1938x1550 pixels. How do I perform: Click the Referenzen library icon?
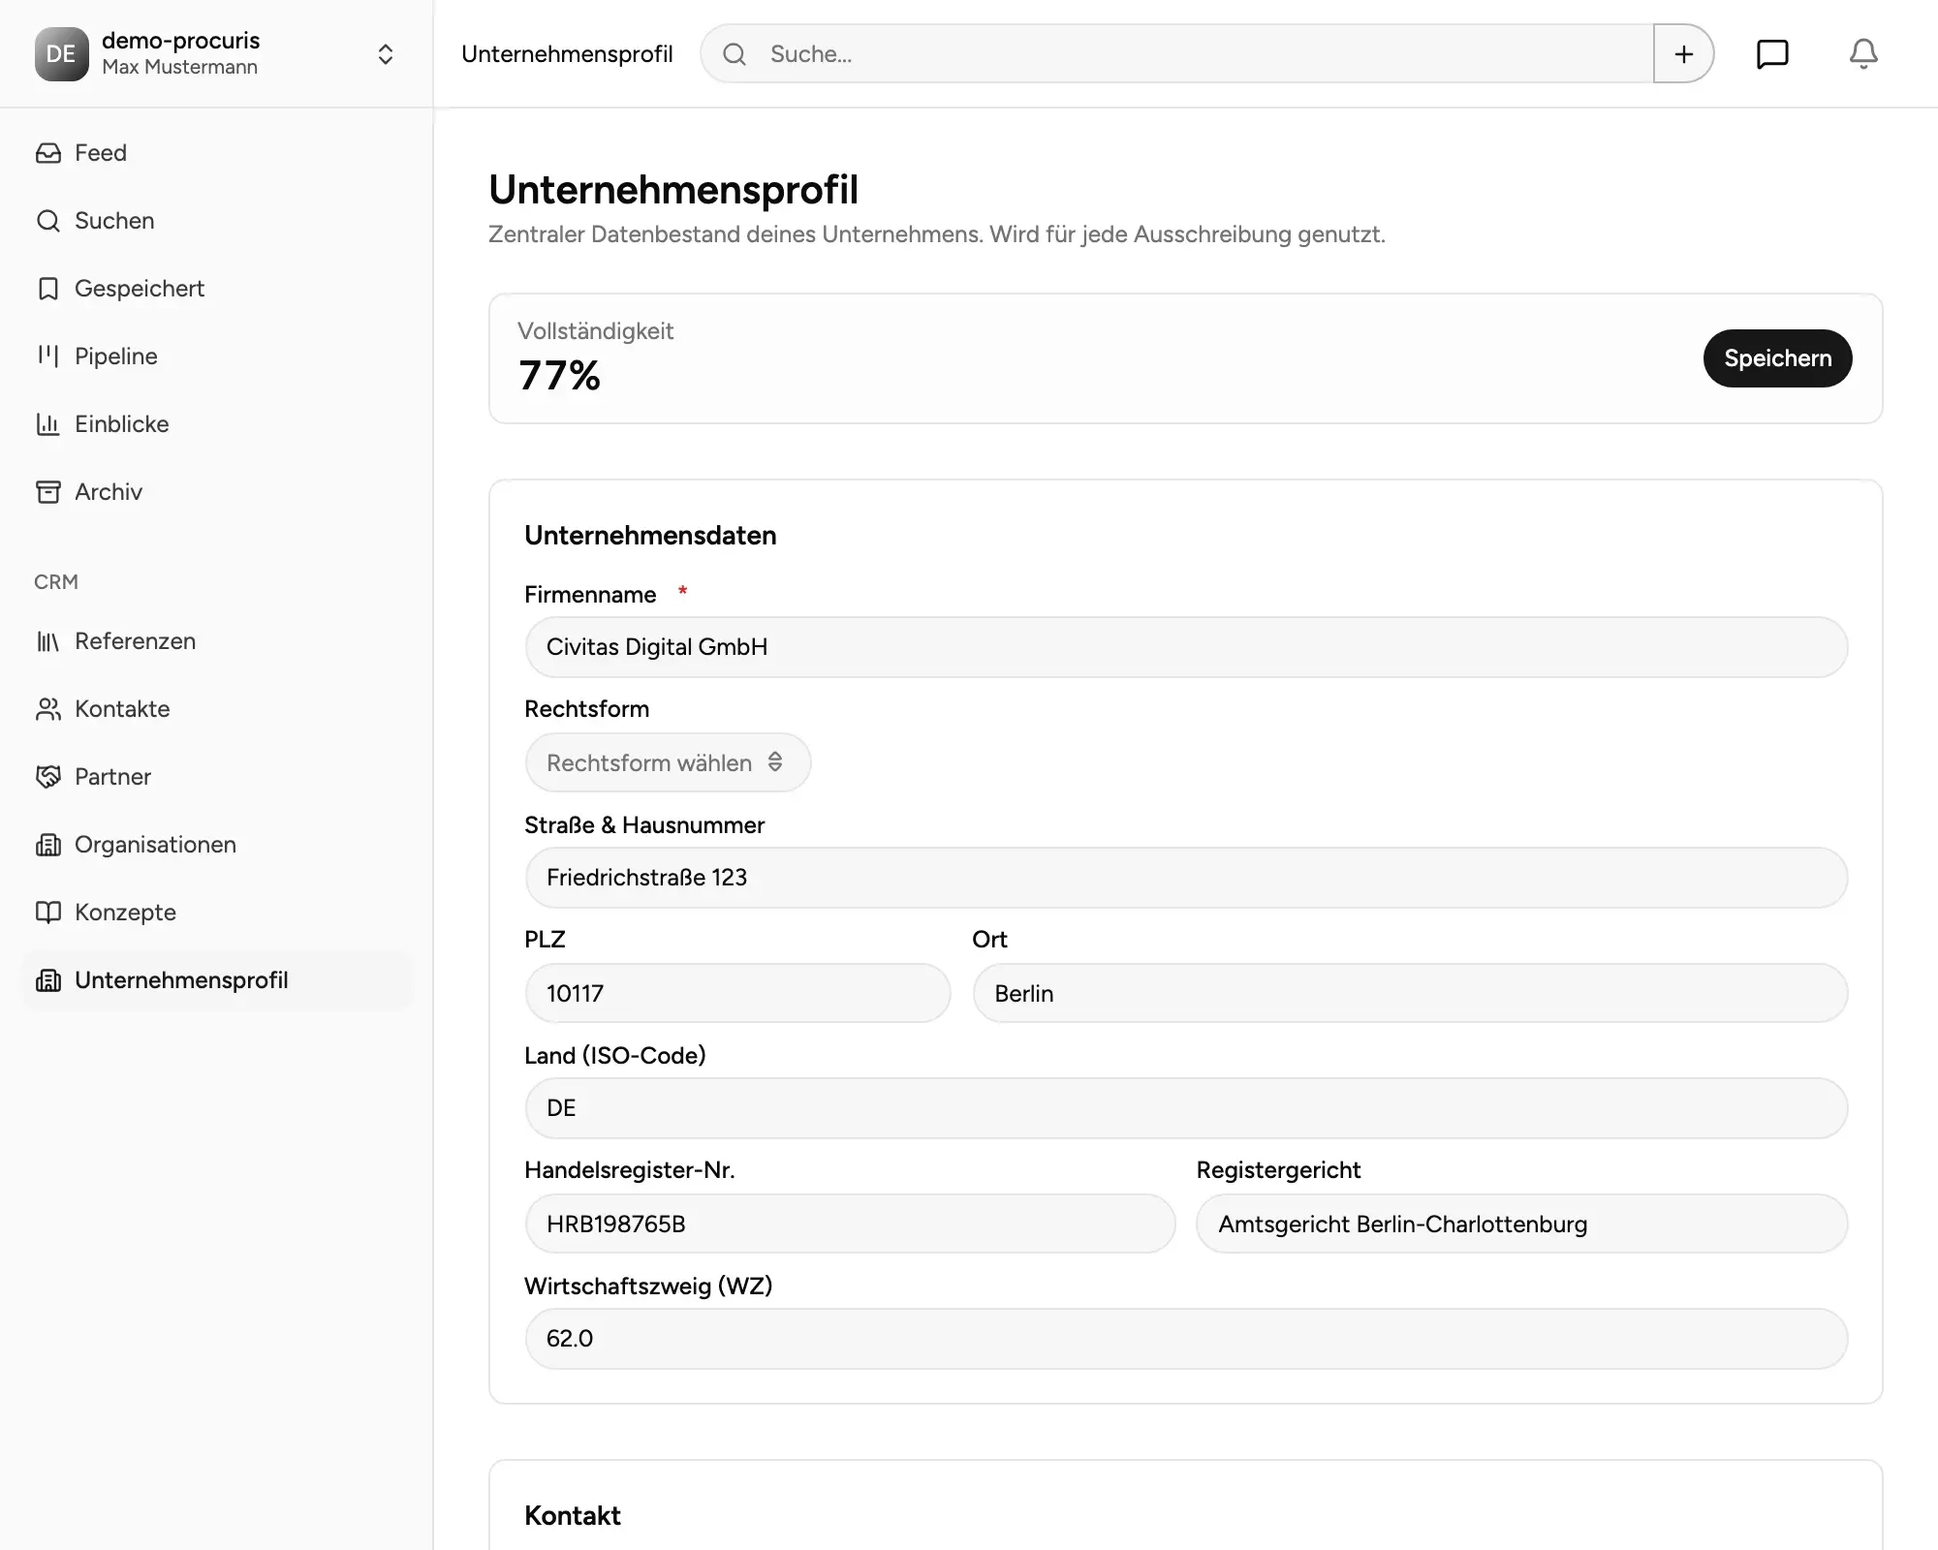[x=47, y=641]
